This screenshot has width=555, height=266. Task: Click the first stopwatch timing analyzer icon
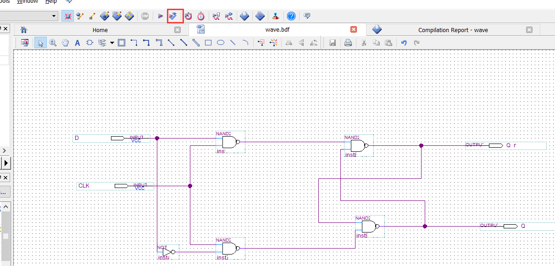[189, 17]
